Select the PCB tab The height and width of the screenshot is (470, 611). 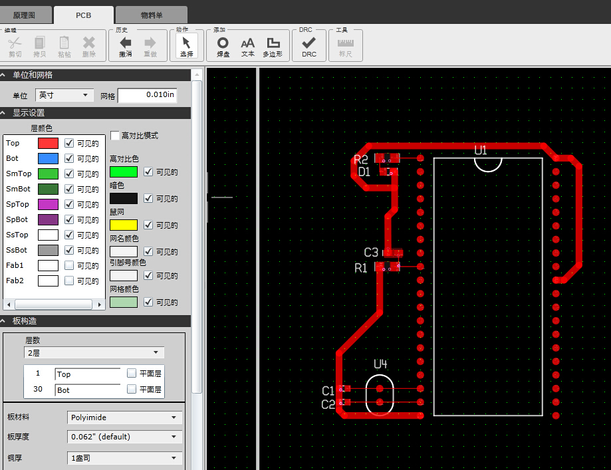point(83,15)
